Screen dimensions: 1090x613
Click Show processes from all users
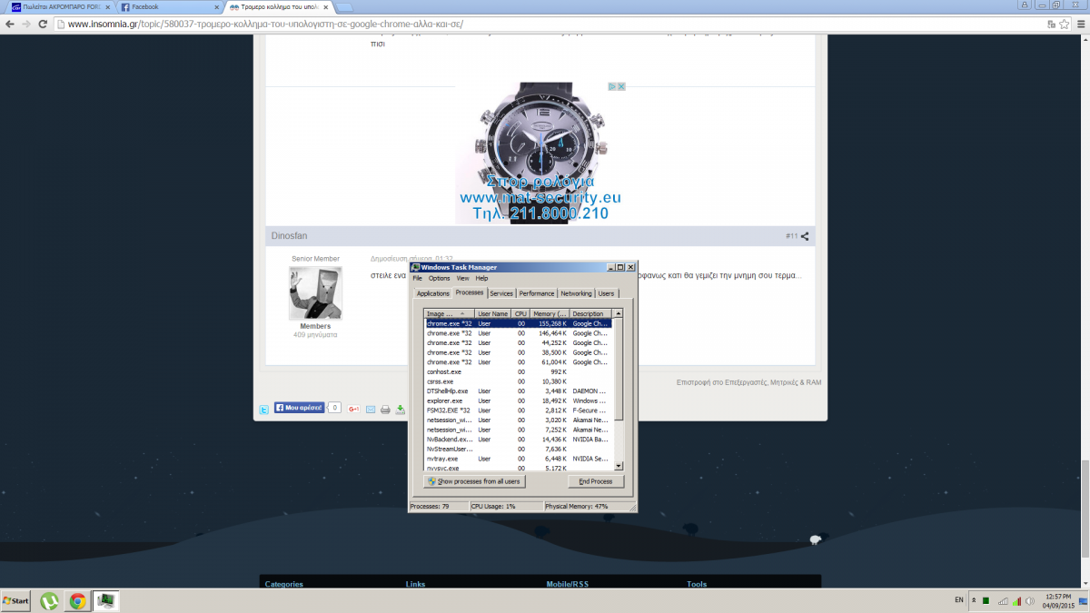click(x=474, y=481)
